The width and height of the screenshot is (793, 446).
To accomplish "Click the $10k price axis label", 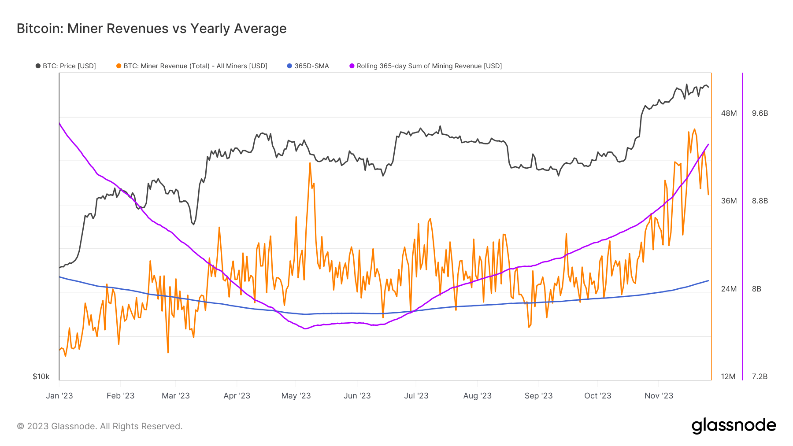I will (x=41, y=376).
